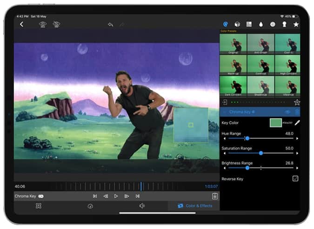Click the import preset icon
The height and width of the screenshot is (229, 314).
[x=225, y=102]
